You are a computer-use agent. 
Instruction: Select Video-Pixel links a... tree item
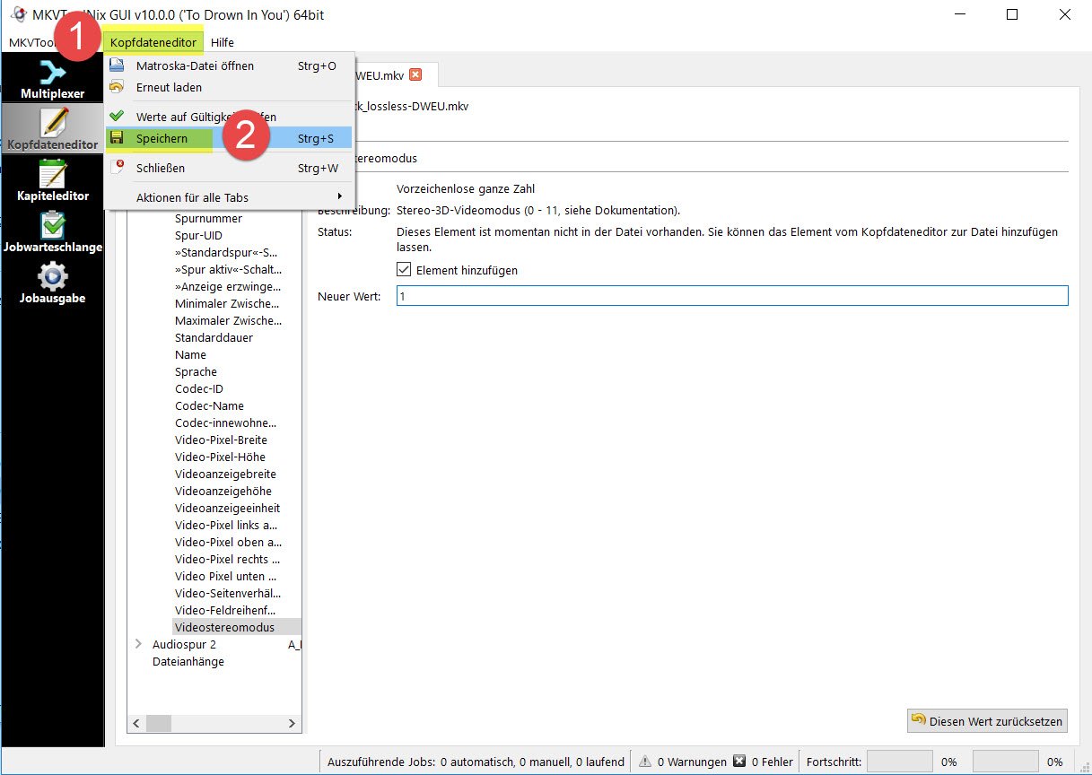226,525
